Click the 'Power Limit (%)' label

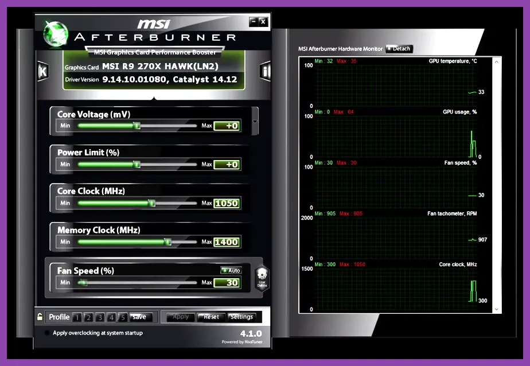88,153
